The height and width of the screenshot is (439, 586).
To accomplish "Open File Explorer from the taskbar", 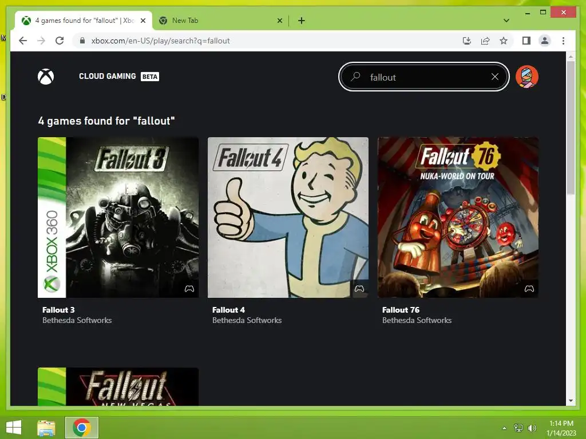I will pos(46,428).
